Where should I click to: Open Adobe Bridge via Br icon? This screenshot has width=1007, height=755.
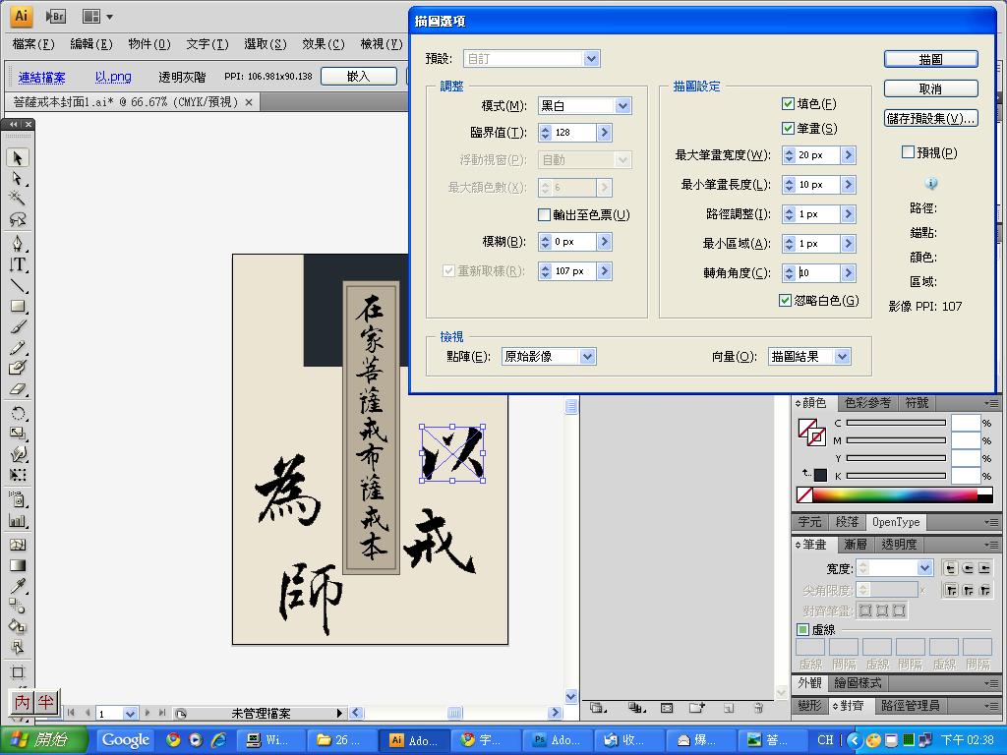pos(56,17)
